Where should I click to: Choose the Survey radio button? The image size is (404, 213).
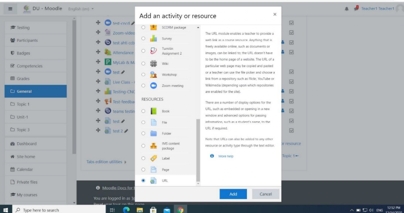[143, 39]
